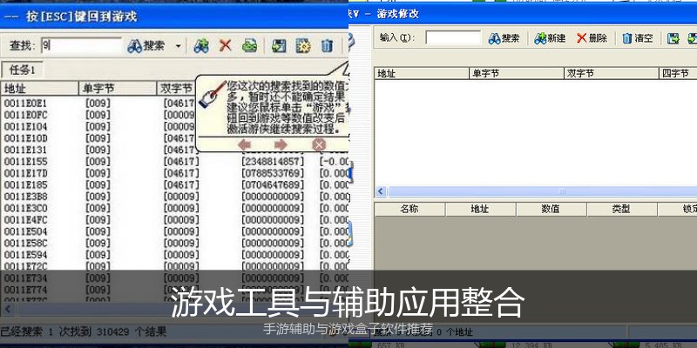Dismiss the hint balloon with its round X
Viewport: 697px width, 348px height.
click(319, 144)
